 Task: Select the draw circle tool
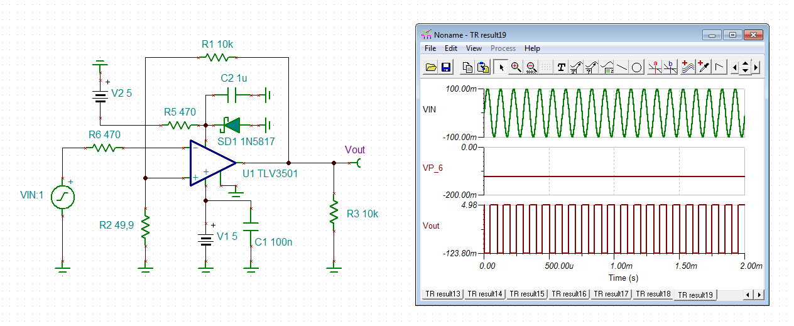click(637, 67)
